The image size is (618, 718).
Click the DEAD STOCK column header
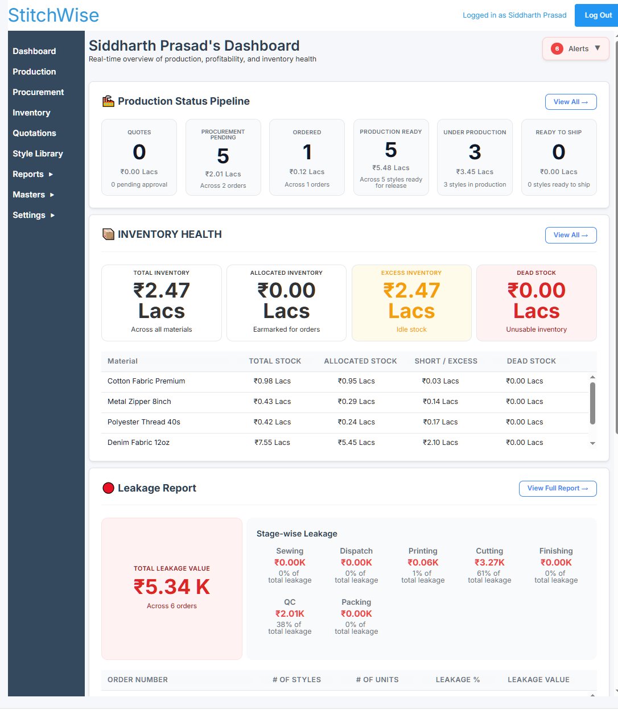532,361
